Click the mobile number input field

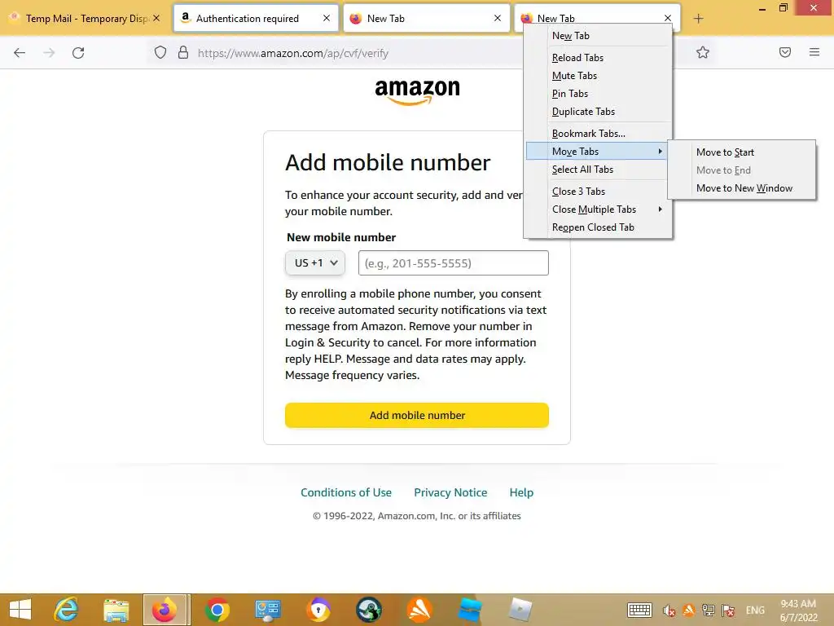point(453,263)
